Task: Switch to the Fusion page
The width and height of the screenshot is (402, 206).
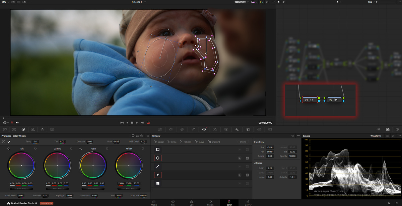Action: 210,203
